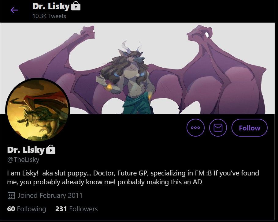Click the calendar icon near join date

pos(11,196)
